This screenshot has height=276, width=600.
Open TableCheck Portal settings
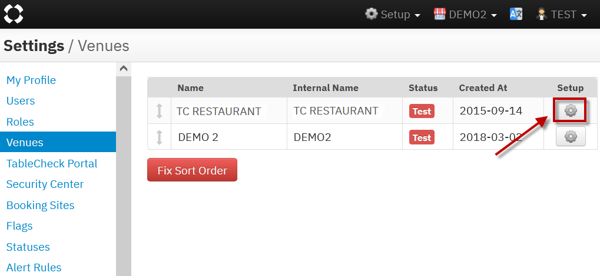(x=52, y=164)
